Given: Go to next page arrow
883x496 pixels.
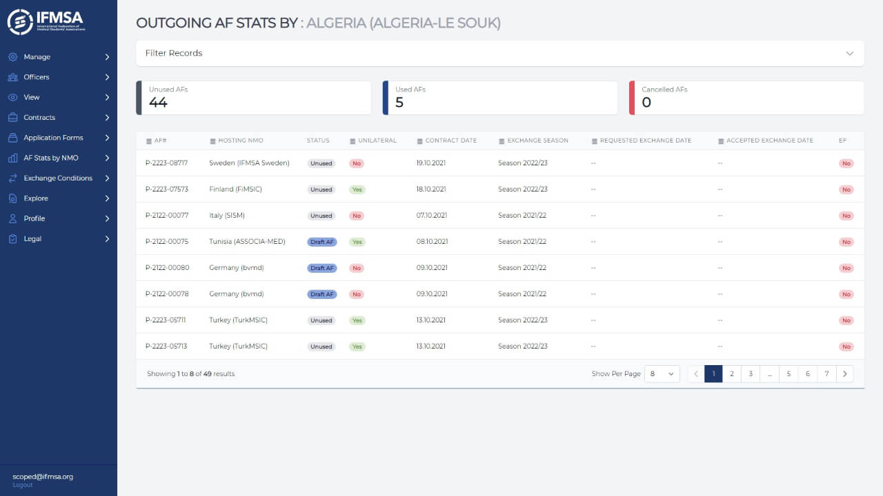Looking at the screenshot, I should (845, 374).
